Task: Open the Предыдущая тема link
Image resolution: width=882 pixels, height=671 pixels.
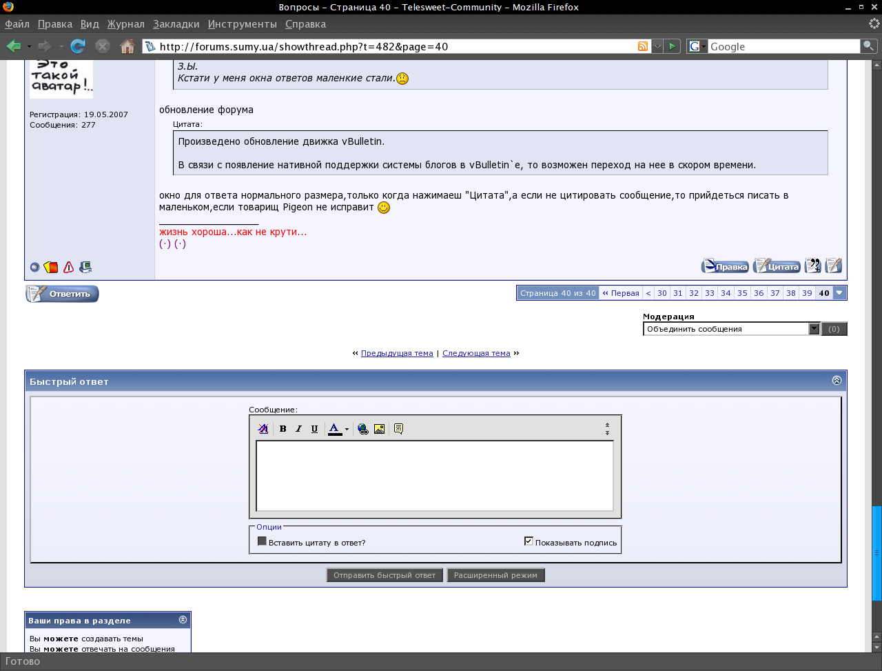Action: [x=397, y=353]
